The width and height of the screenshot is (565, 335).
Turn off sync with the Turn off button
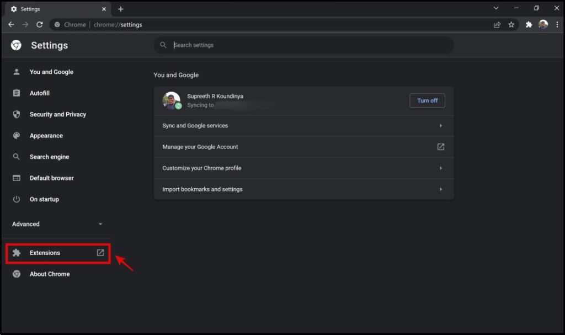click(x=428, y=100)
